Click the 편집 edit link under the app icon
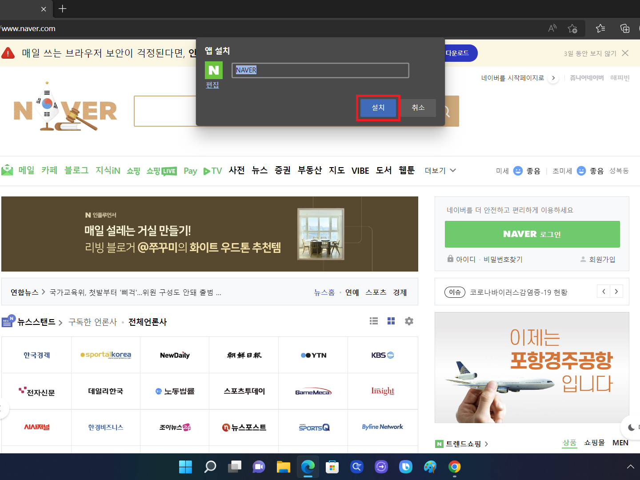 (212, 85)
